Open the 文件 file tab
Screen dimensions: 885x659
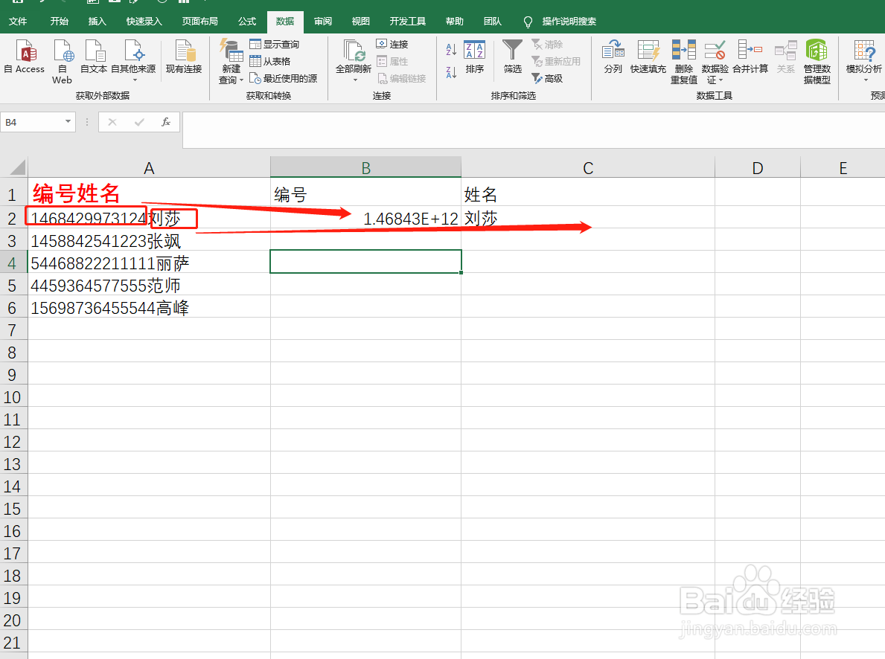click(x=18, y=22)
